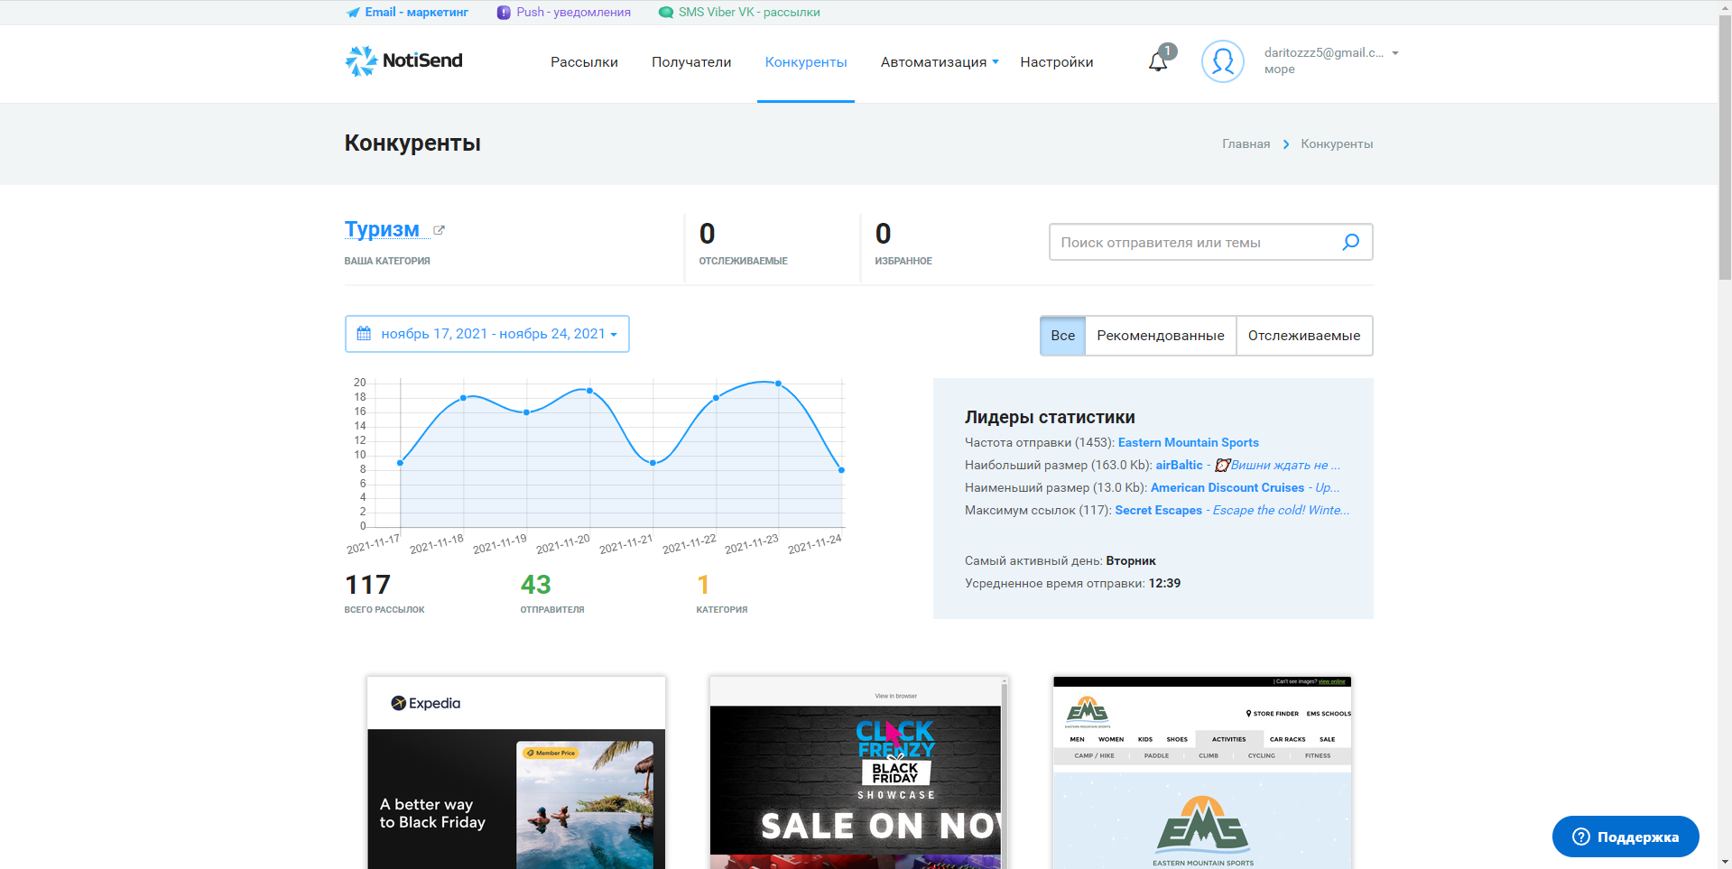
Task: Click the breadcrumb chevron arrow
Action: (1286, 144)
